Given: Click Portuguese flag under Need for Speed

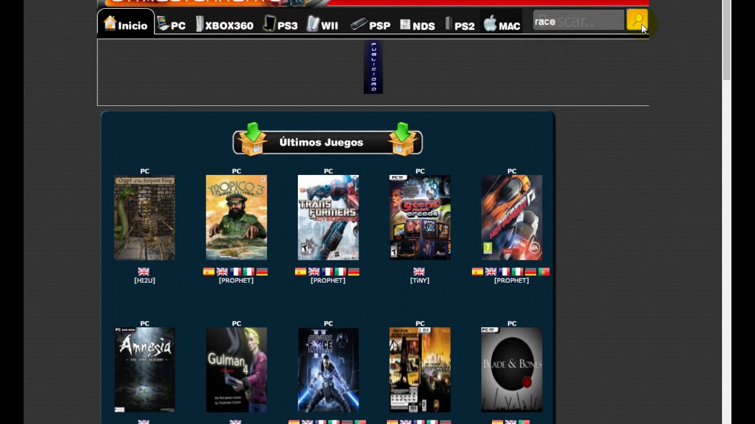Looking at the screenshot, I should 544,271.
